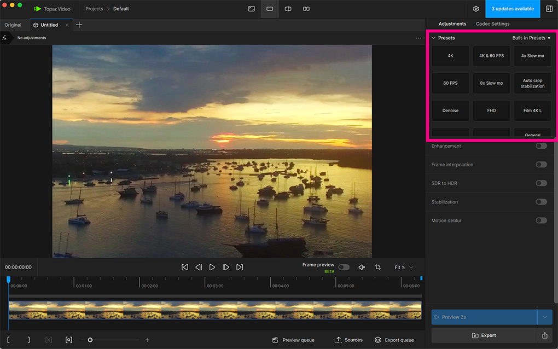Switch to side-by-side comparison view
This screenshot has width=558, height=349.
point(306,9)
